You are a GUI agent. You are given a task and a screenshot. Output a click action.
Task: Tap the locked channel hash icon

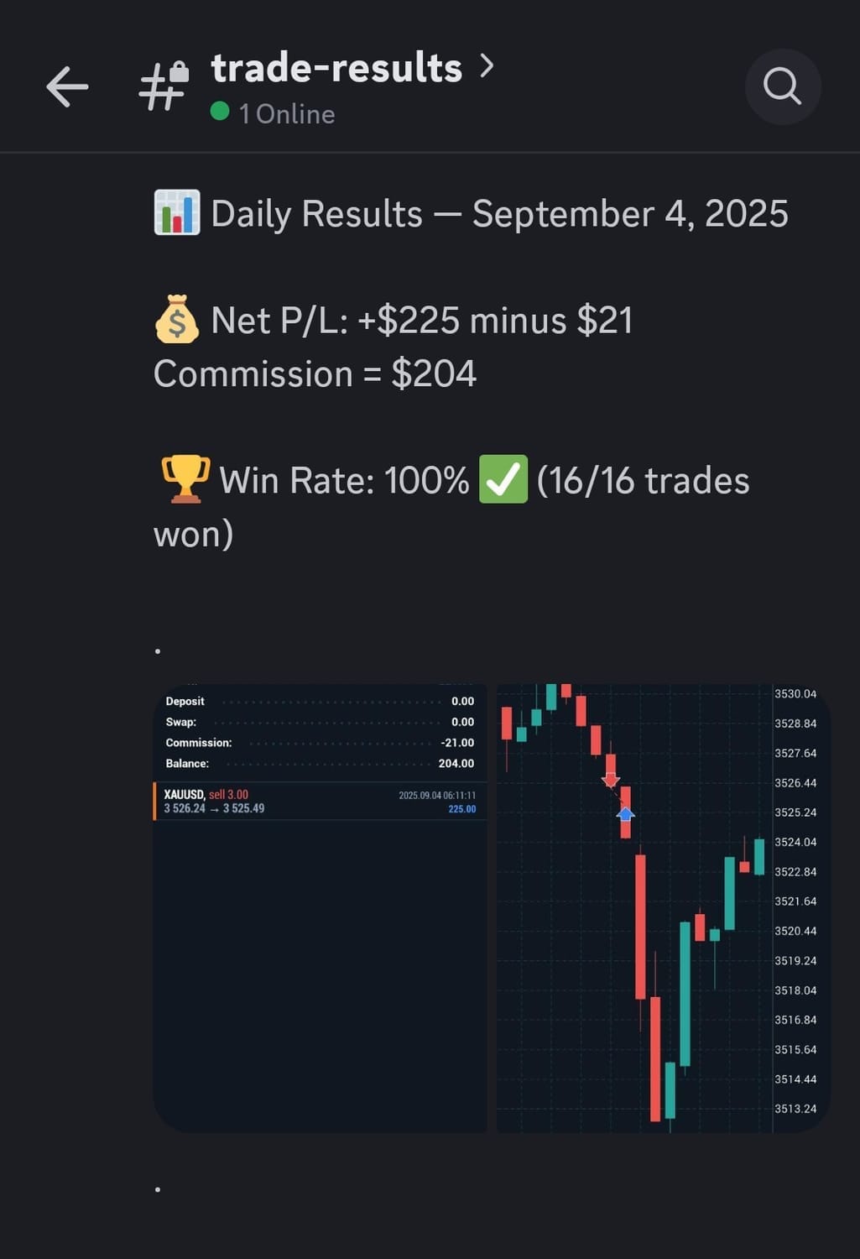(164, 86)
